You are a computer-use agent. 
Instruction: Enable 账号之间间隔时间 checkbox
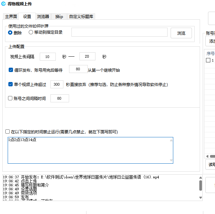coord(10,98)
